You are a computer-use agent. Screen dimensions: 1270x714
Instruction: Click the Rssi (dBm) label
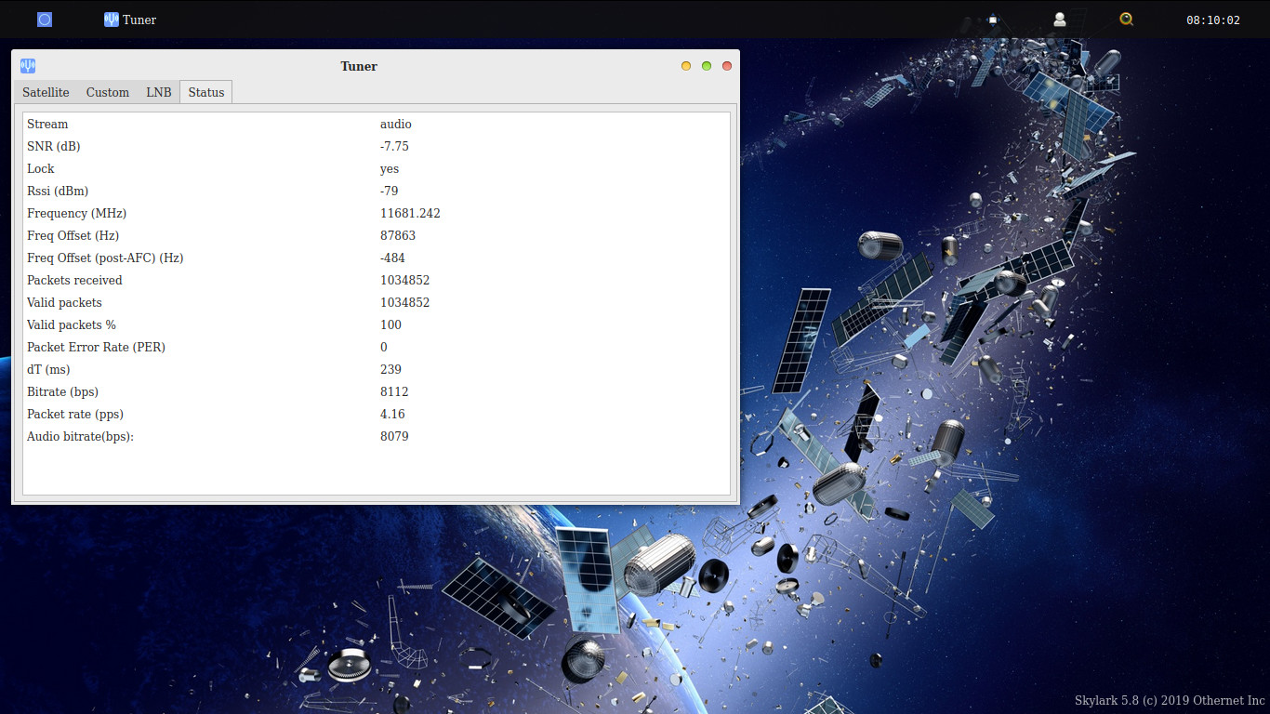click(58, 191)
